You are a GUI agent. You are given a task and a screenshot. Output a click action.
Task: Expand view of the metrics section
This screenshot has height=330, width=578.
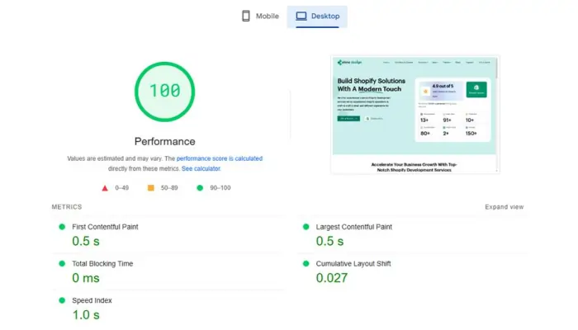(504, 207)
